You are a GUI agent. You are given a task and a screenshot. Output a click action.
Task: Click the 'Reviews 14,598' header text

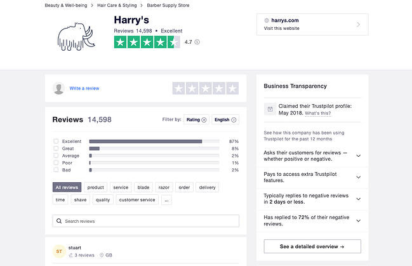[82, 119]
